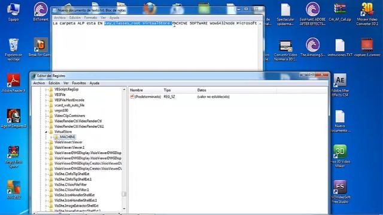Click inside the Notepad text area
The width and height of the screenshot is (383, 215).
[x=156, y=47]
